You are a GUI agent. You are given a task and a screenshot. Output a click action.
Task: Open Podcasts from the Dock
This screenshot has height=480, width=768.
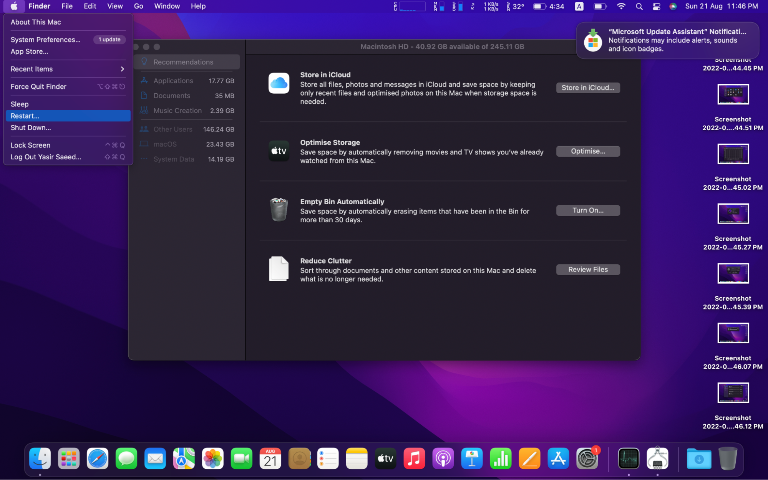pos(443,458)
